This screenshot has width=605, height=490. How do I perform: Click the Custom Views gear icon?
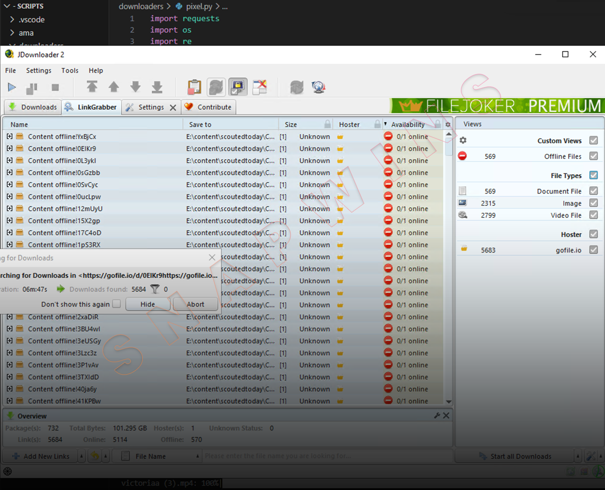click(463, 140)
